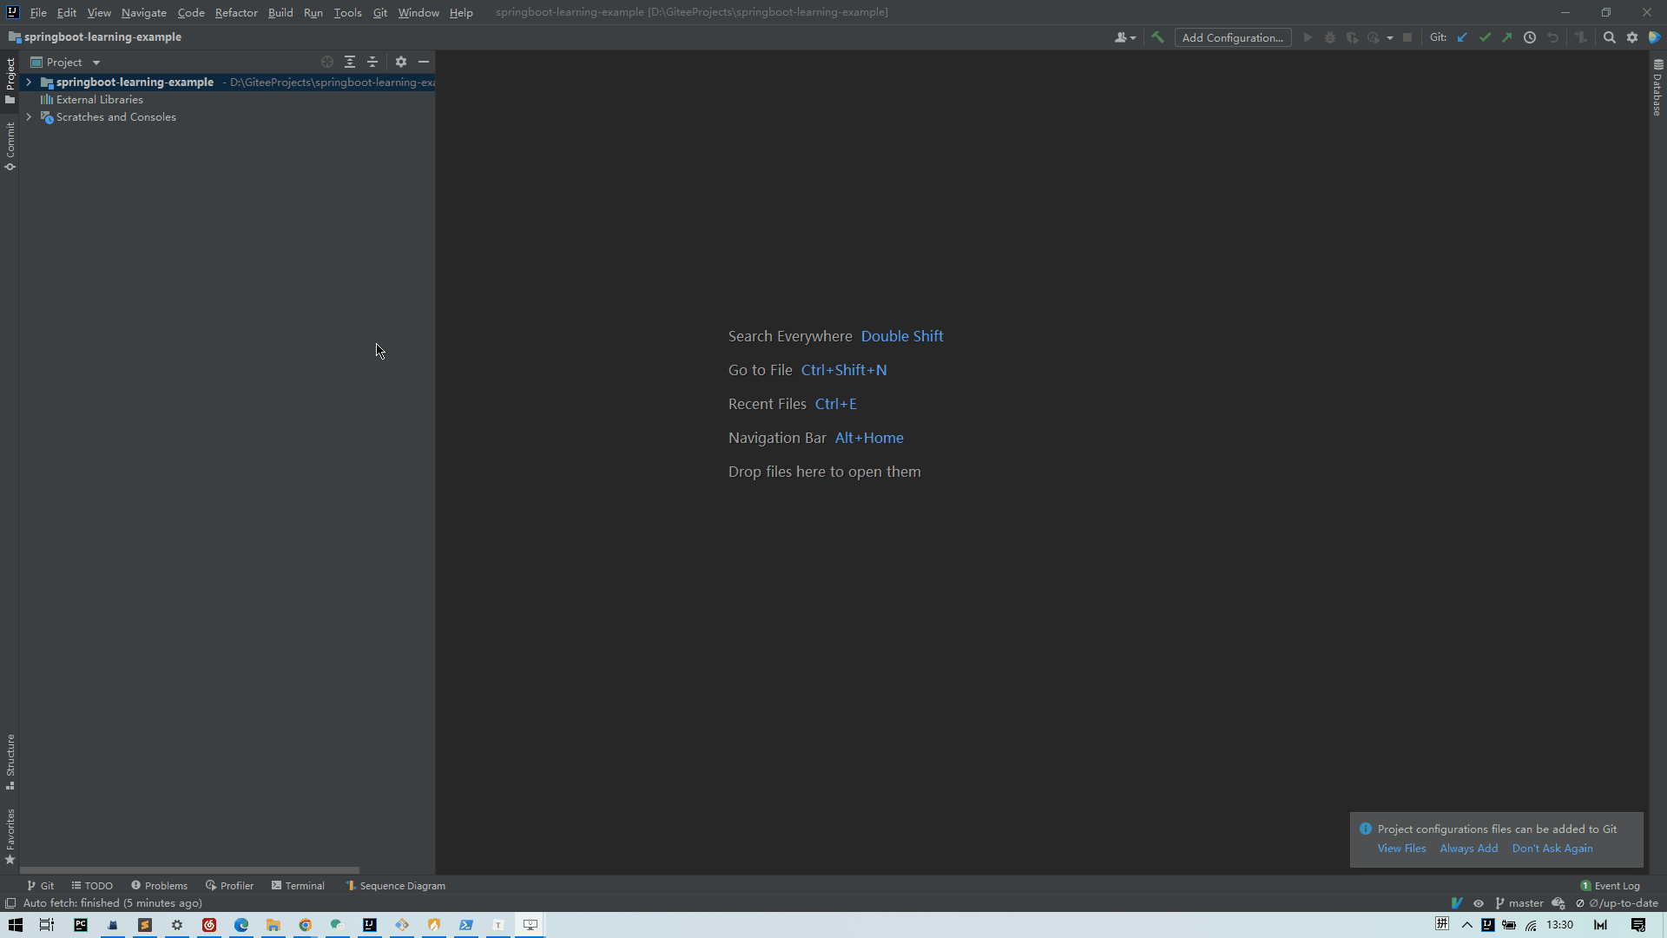Open Search Everywhere magnifier icon
1667x938 pixels.
pyautogui.click(x=1610, y=37)
